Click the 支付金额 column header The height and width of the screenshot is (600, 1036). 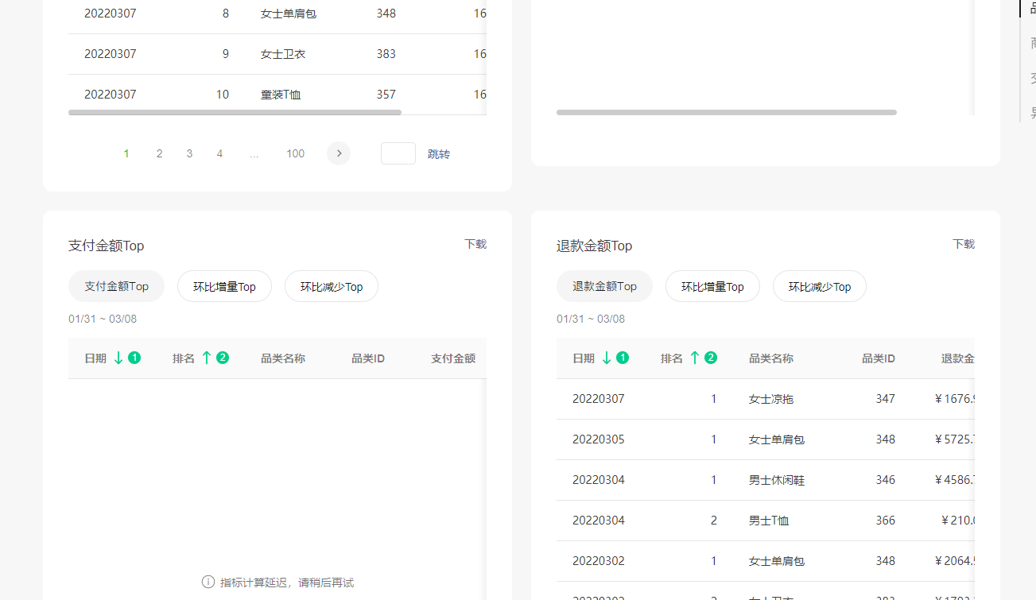[453, 358]
